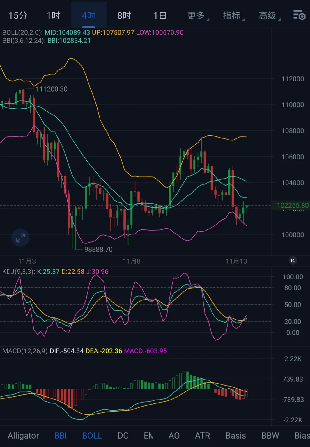
Task: Enable the BBW indicator
Action: [x=270, y=435]
